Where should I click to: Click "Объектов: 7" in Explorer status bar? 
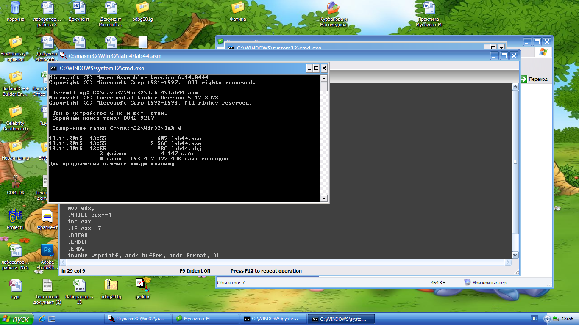231,283
